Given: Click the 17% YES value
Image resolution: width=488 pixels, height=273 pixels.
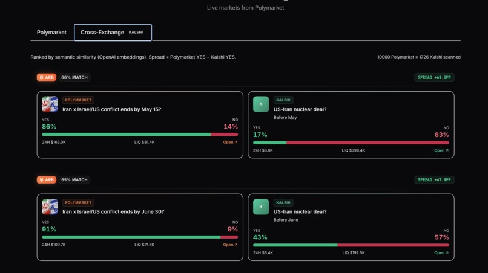Looking at the screenshot, I should pyautogui.click(x=260, y=135).
